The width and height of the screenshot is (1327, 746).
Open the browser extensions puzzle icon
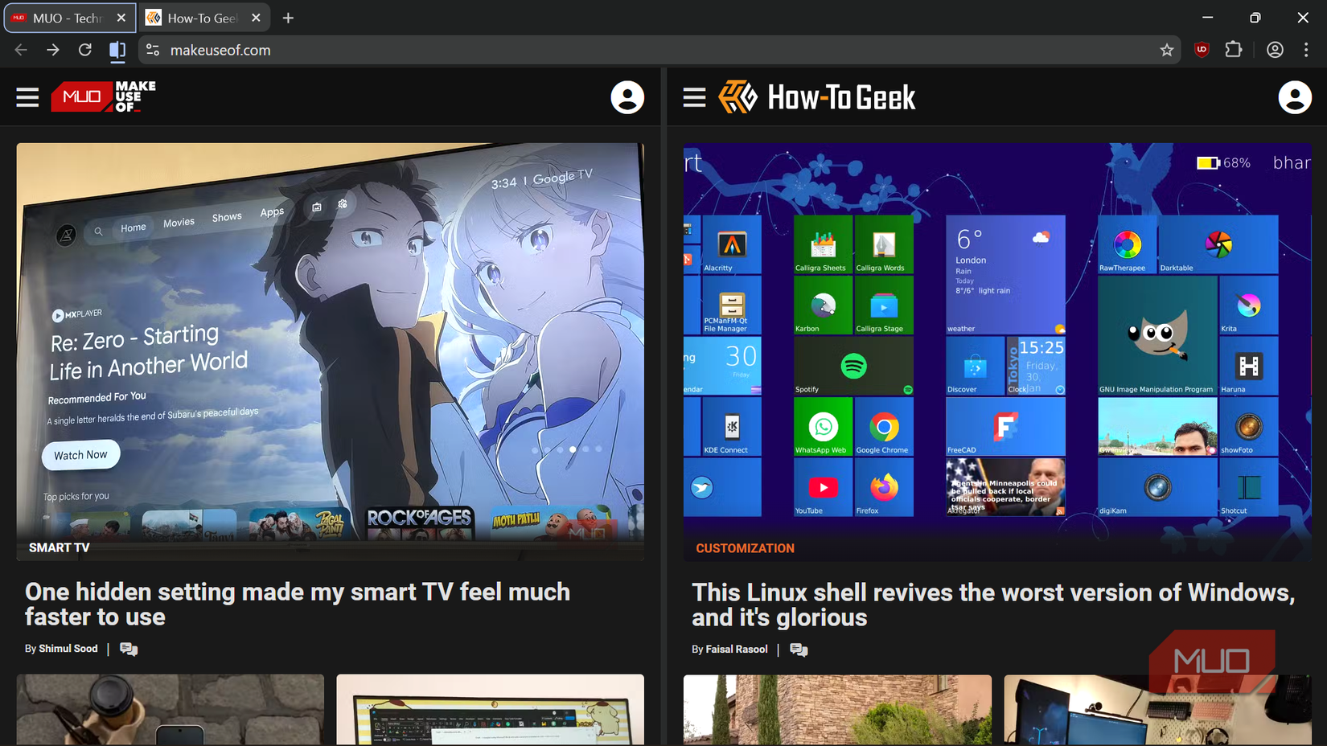click(1233, 49)
